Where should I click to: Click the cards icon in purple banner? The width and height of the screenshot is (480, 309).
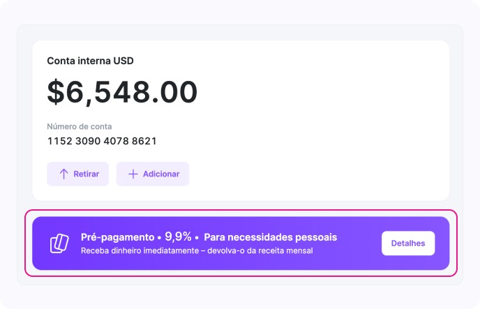pyautogui.click(x=59, y=243)
